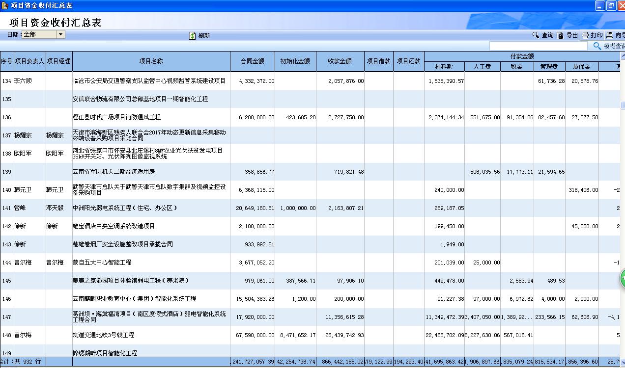Screen dimensions: 625x368
Task: Click the 刷新 refresh icon
Action: coord(193,36)
